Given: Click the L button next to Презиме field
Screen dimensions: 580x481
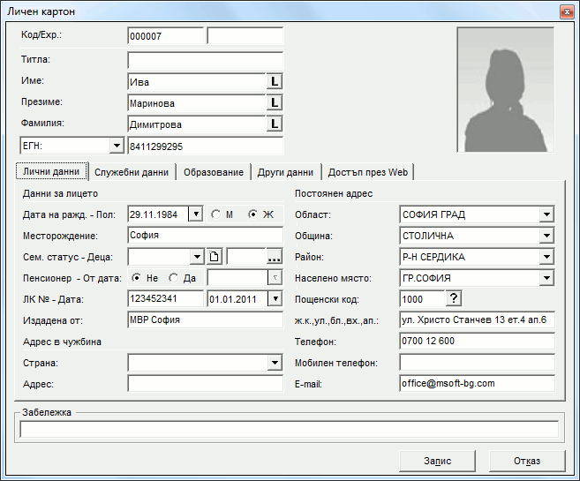Looking at the screenshot, I should 275,103.
